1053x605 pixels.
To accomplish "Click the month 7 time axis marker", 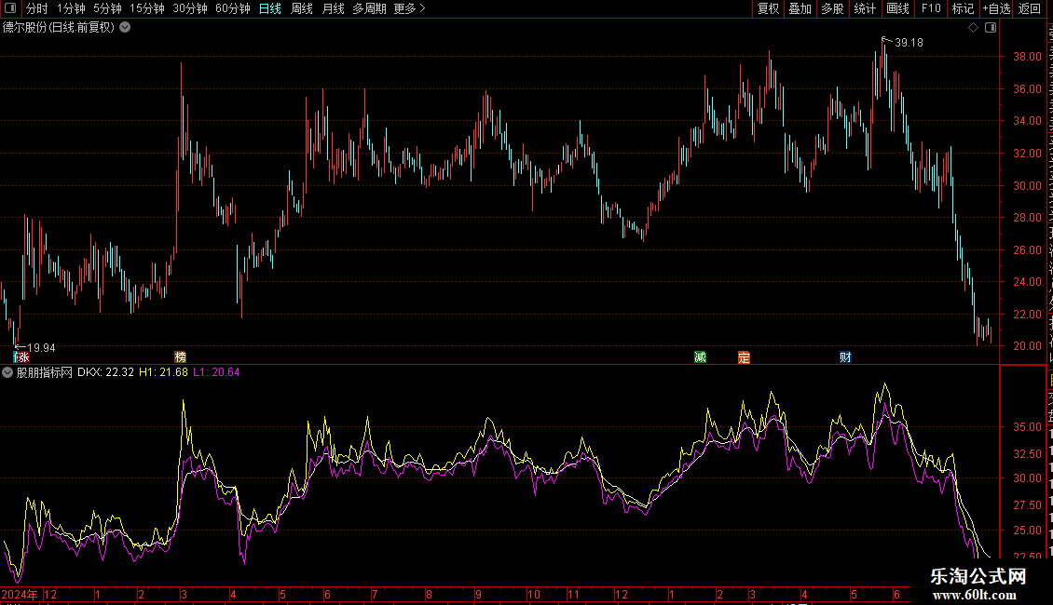I will click(x=375, y=594).
